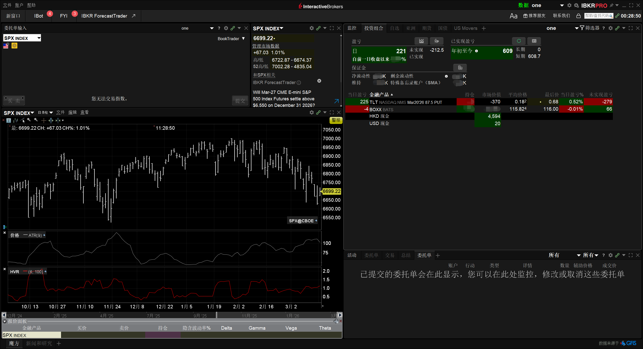Open the 日条柱 chart interval dropdown
Viewport: 643px width, 349px height.
pyautogui.click(x=45, y=112)
